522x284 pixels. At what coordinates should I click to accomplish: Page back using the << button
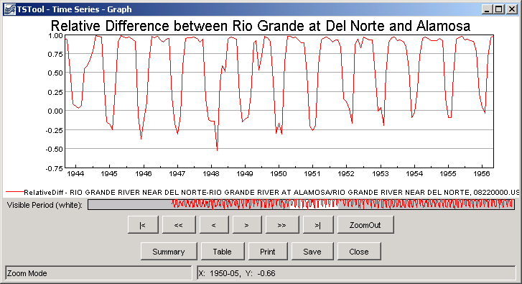[x=179, y=225]
